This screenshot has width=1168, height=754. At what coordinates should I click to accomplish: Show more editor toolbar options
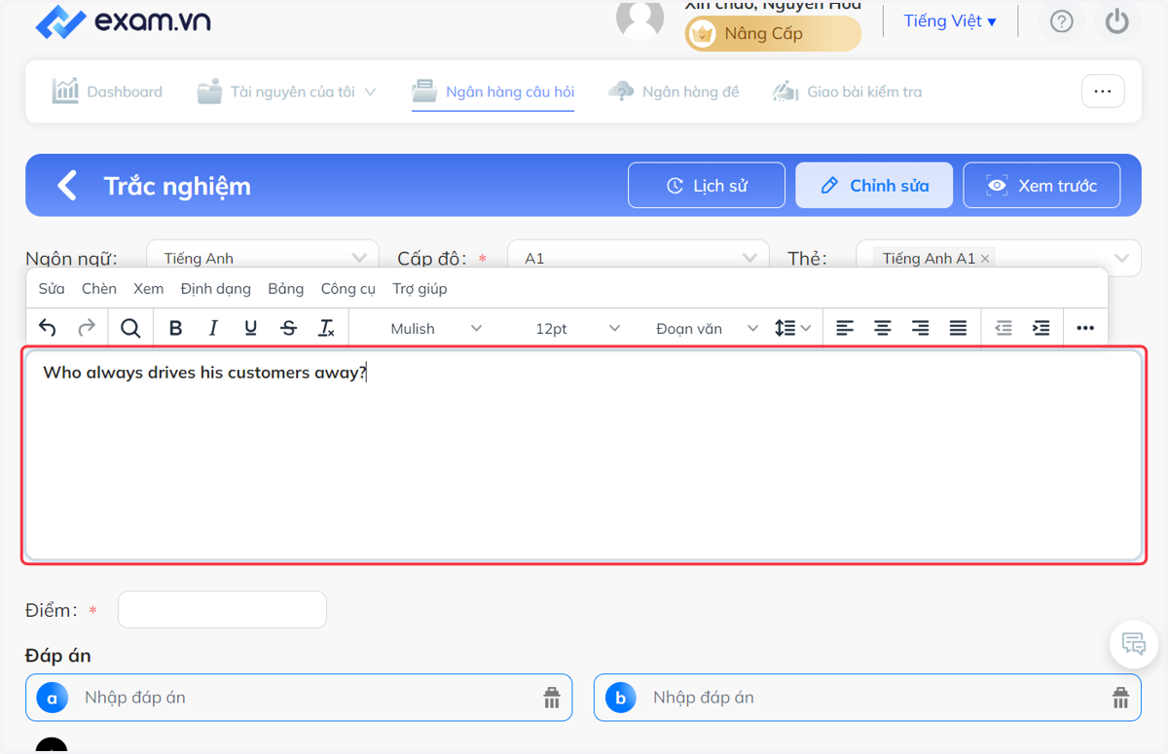1086,328
